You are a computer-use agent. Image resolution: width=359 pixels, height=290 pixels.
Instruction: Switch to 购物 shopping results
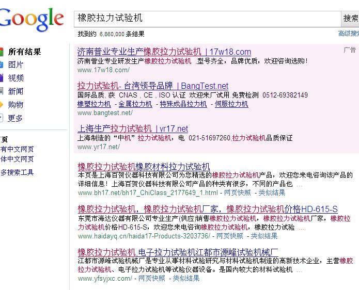point(15,105)
